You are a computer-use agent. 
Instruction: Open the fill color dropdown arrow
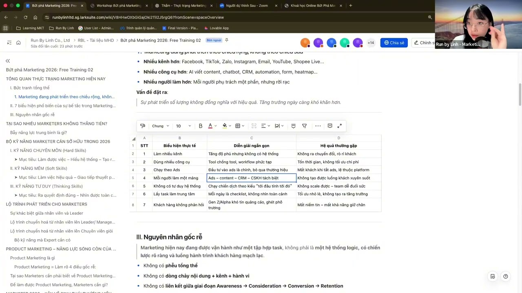click(x=230, y=126)
